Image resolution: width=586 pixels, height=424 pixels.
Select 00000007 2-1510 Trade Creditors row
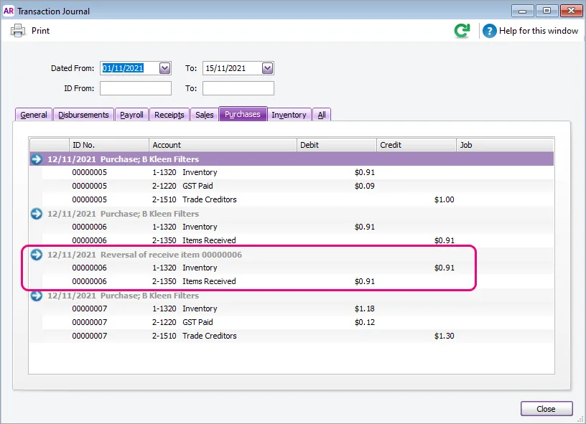[x=297, y=336]
